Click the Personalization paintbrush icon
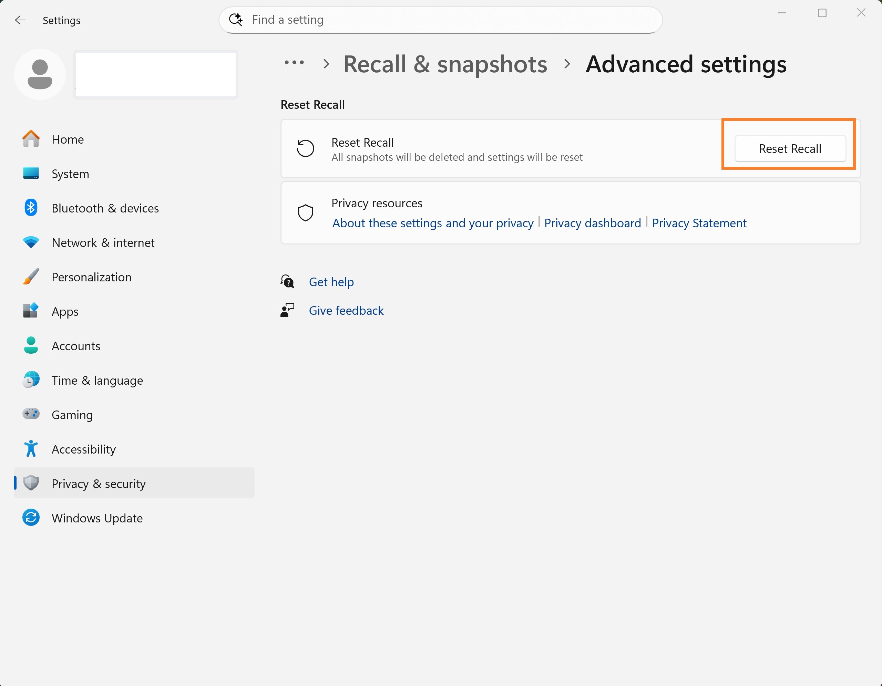882x686 pixels. [x=31, y=277]
